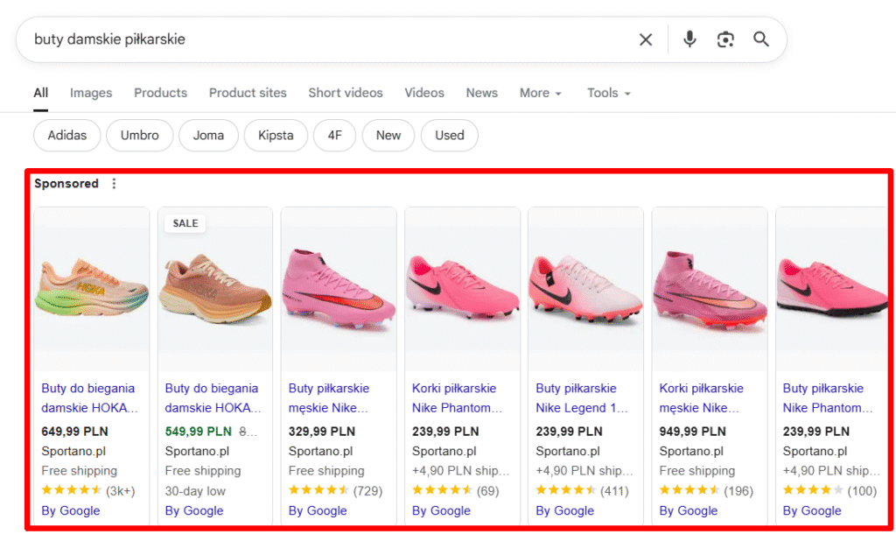Apply the New filter chip
Viewport: 896px width, 541px height.
(388, 136)
